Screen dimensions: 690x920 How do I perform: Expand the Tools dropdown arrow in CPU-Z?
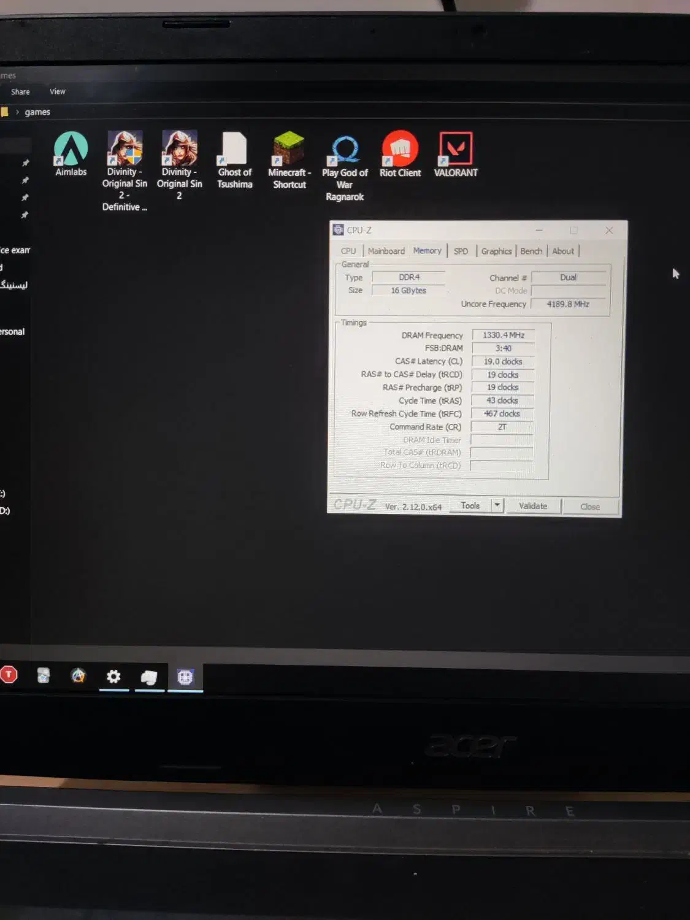[x=497, y=505]
